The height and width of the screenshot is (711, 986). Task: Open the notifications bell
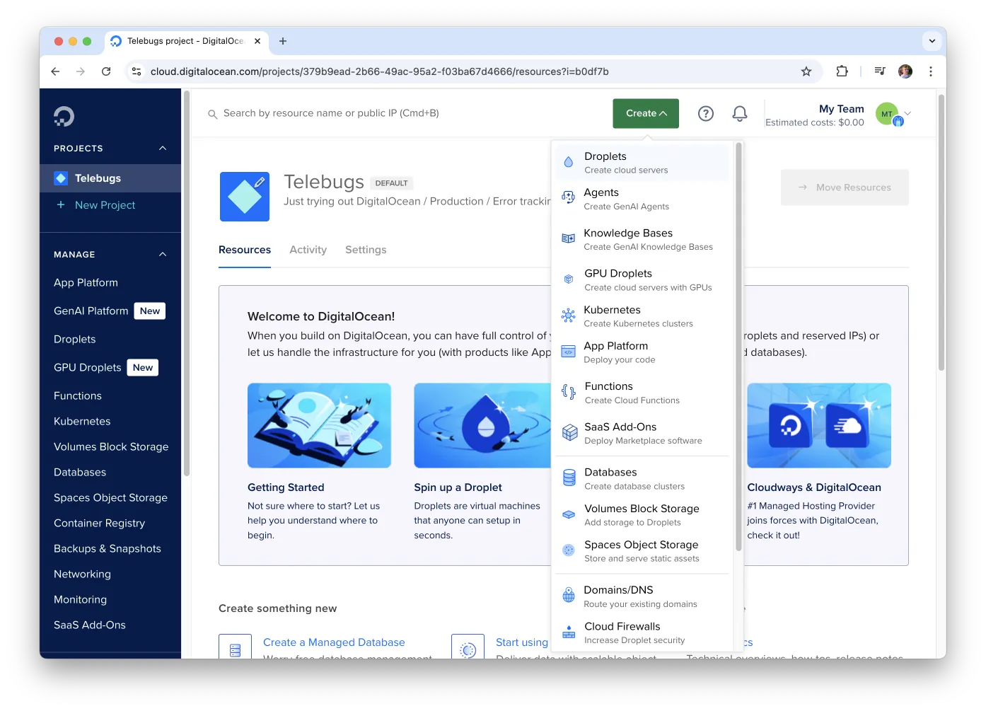[x=739, y=113]
